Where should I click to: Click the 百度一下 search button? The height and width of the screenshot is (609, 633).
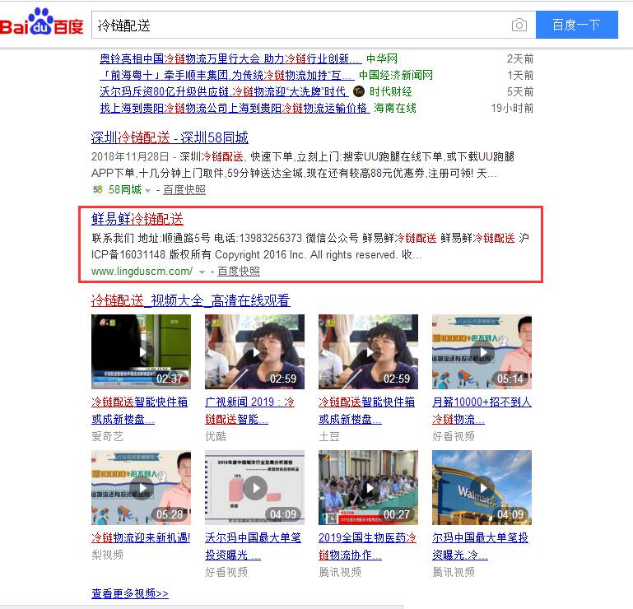pos(576,25)
